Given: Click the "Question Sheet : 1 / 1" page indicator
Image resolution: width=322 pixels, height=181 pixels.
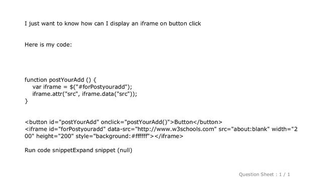Looking at the screenshot, I should point(264,174).
